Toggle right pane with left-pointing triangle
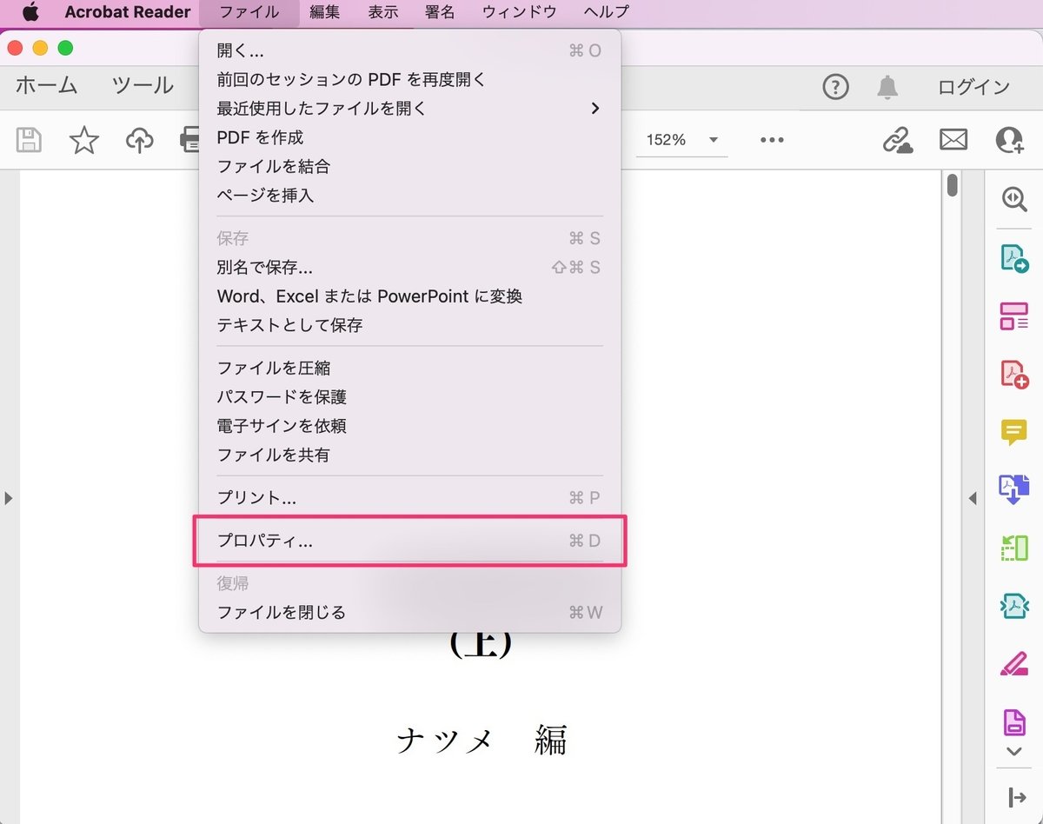Screen dimensions: 1043x824 (x=973, y=498)
